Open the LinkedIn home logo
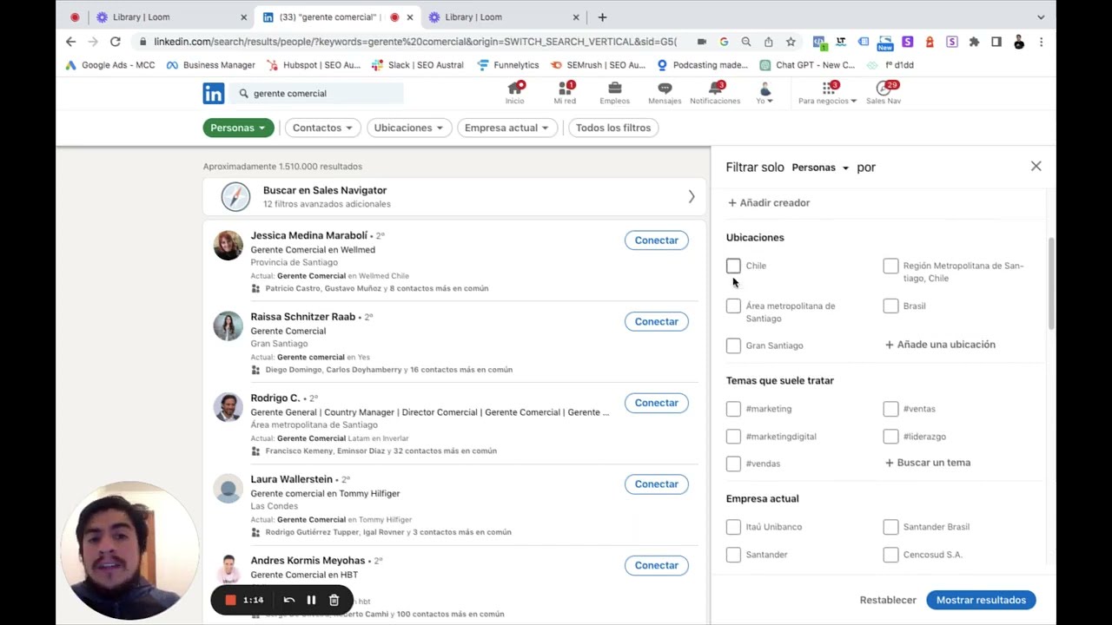 point(214,93)
